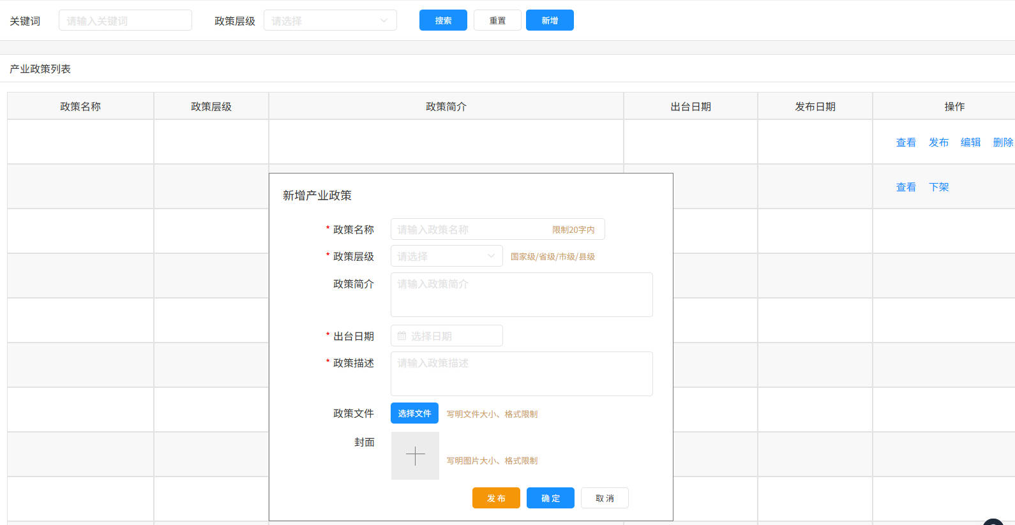Click the 政策描述 textarea

(522, 374)
